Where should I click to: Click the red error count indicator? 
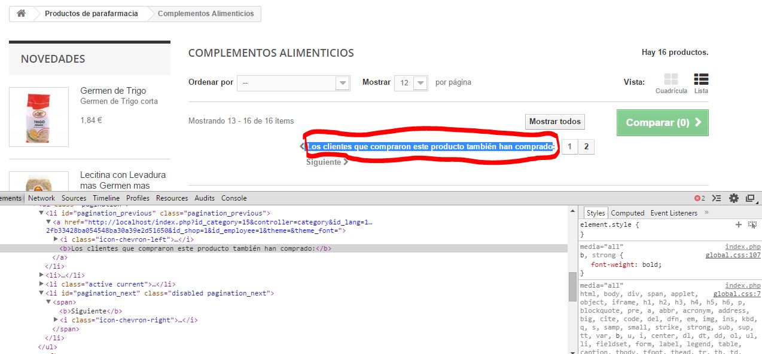click(x=699, y=198)
